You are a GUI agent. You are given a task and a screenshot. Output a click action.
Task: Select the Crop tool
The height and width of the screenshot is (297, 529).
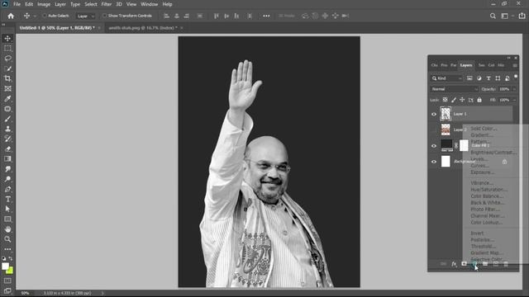[x=7, y=78]
